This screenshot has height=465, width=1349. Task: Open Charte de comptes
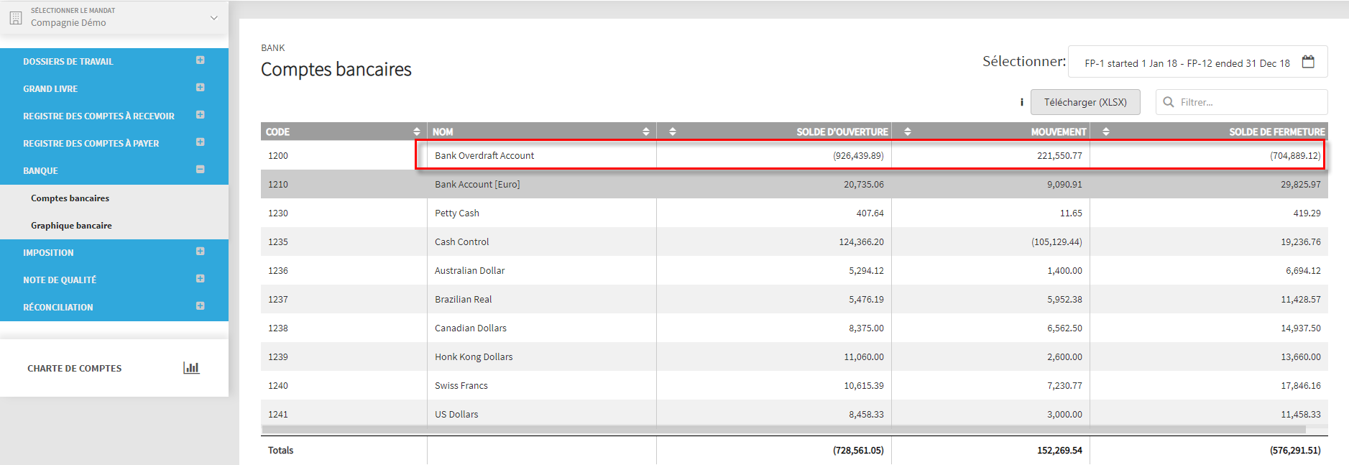[75, 368]
